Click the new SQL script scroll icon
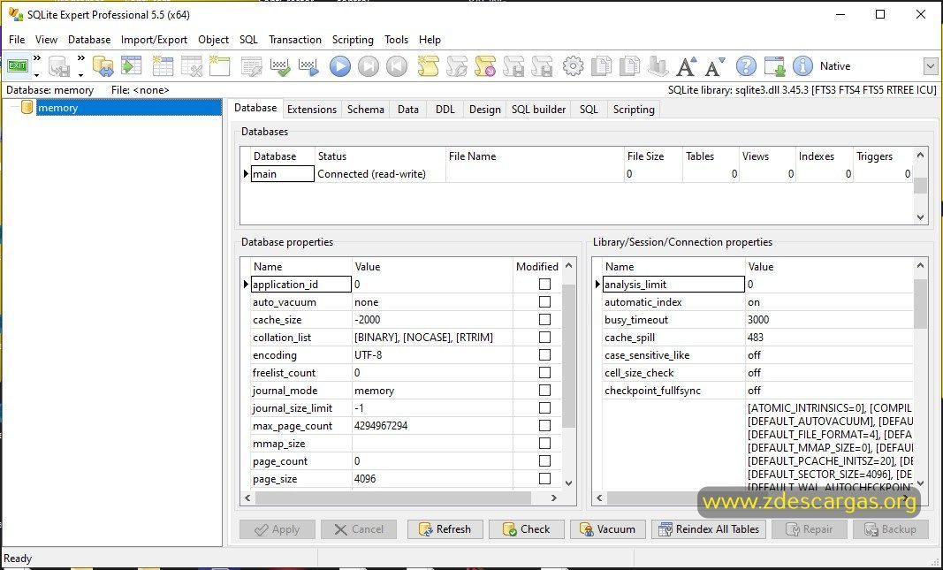This screenshot has width=943, height=570. (x=428, y=66)
